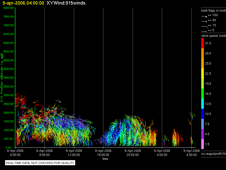Screen dimensions: 226x170
Task: Click the 6000.00 altitude tick label
Action: pyautogui.click(x=8, y=43)
